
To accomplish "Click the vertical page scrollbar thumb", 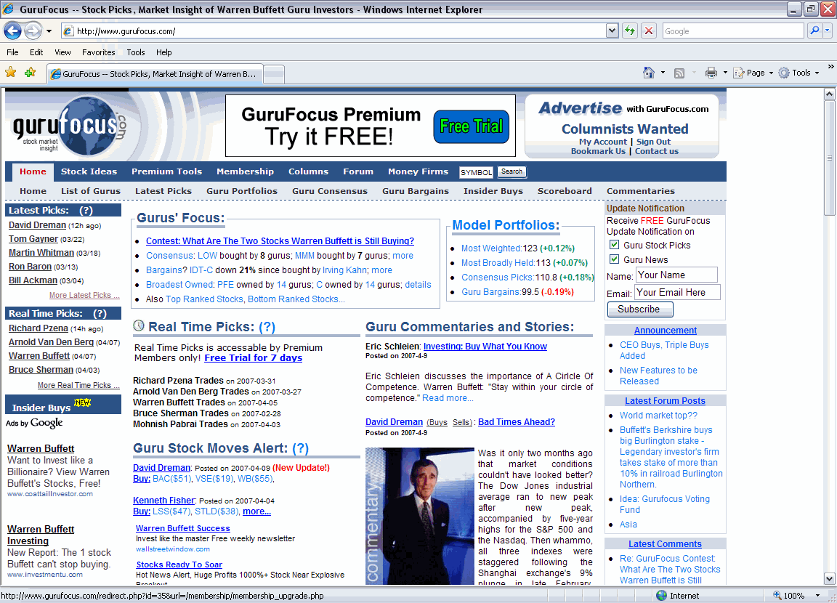I will pyautogui.click(x=830, y=160).
